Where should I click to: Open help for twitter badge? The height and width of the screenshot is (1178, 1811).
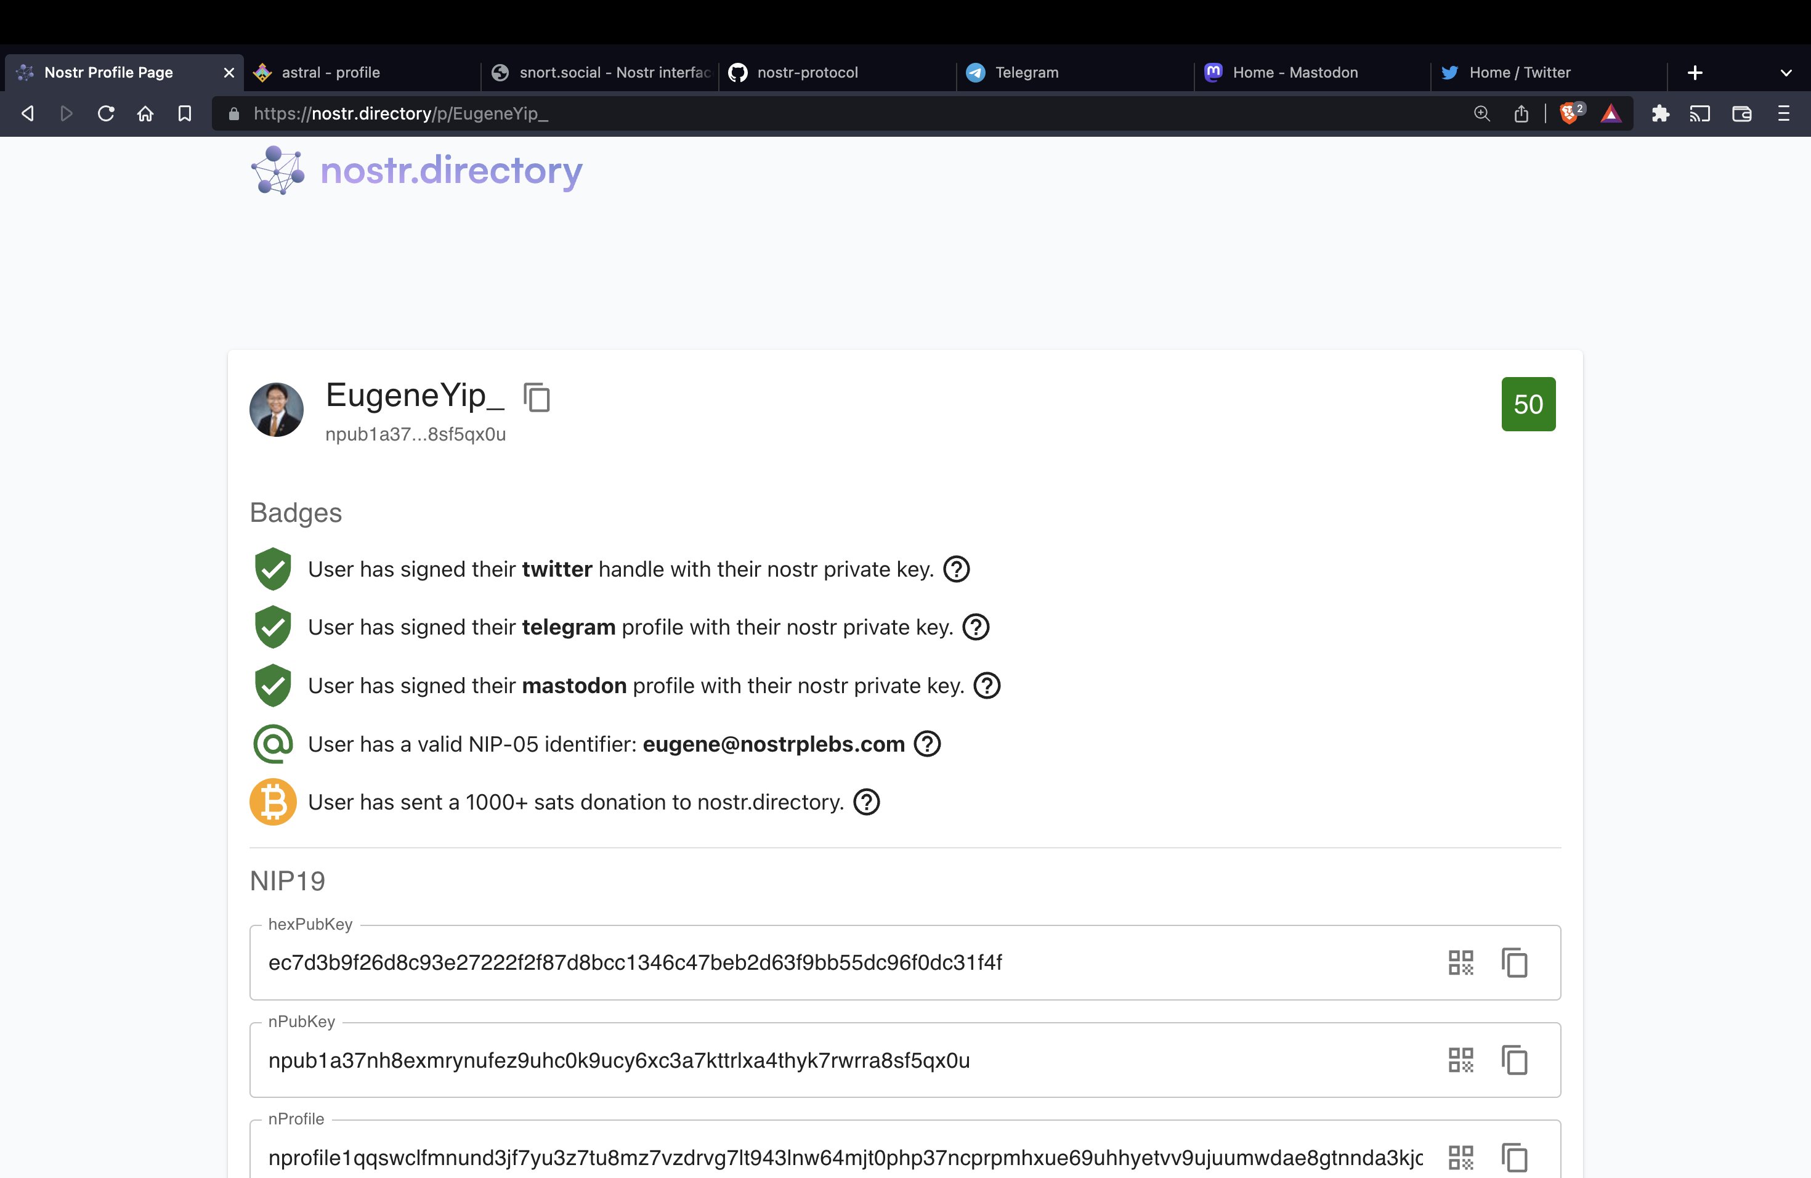(957, 569)
